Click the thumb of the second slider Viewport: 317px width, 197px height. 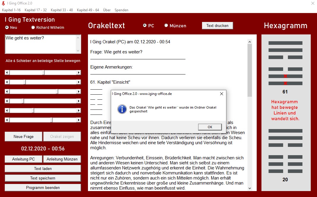[x=24, y=82]
